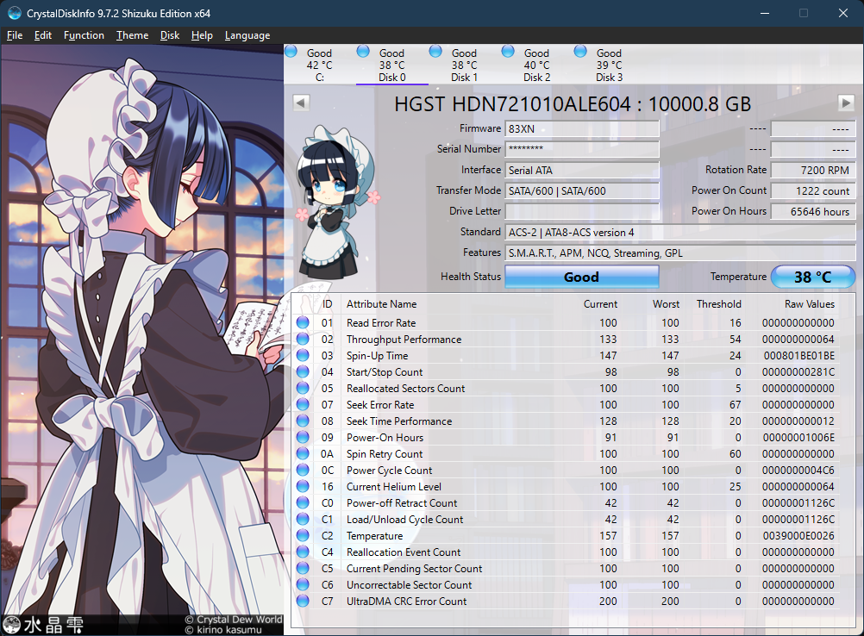Click the Crystal Dew World copyright text
This screenshot has width=864, height=636.
234,620
